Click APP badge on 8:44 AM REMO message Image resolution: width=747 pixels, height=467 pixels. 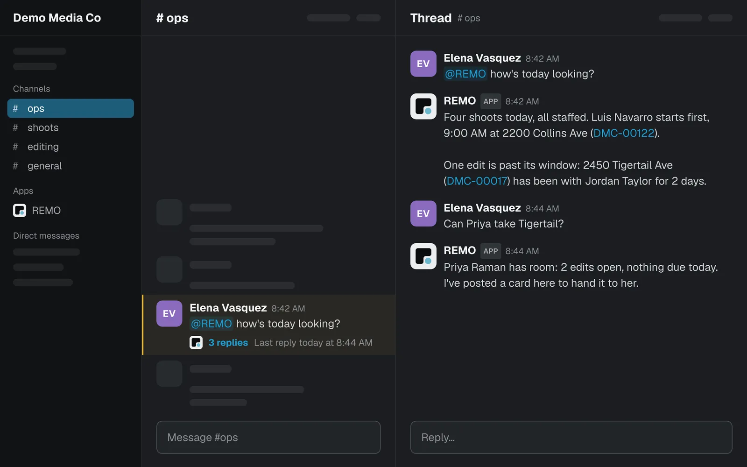point(491,251)
